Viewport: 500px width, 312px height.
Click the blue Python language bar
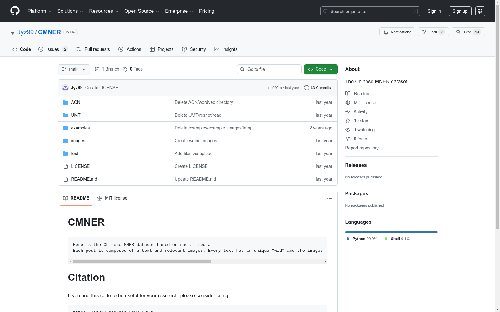click(391, 232)
